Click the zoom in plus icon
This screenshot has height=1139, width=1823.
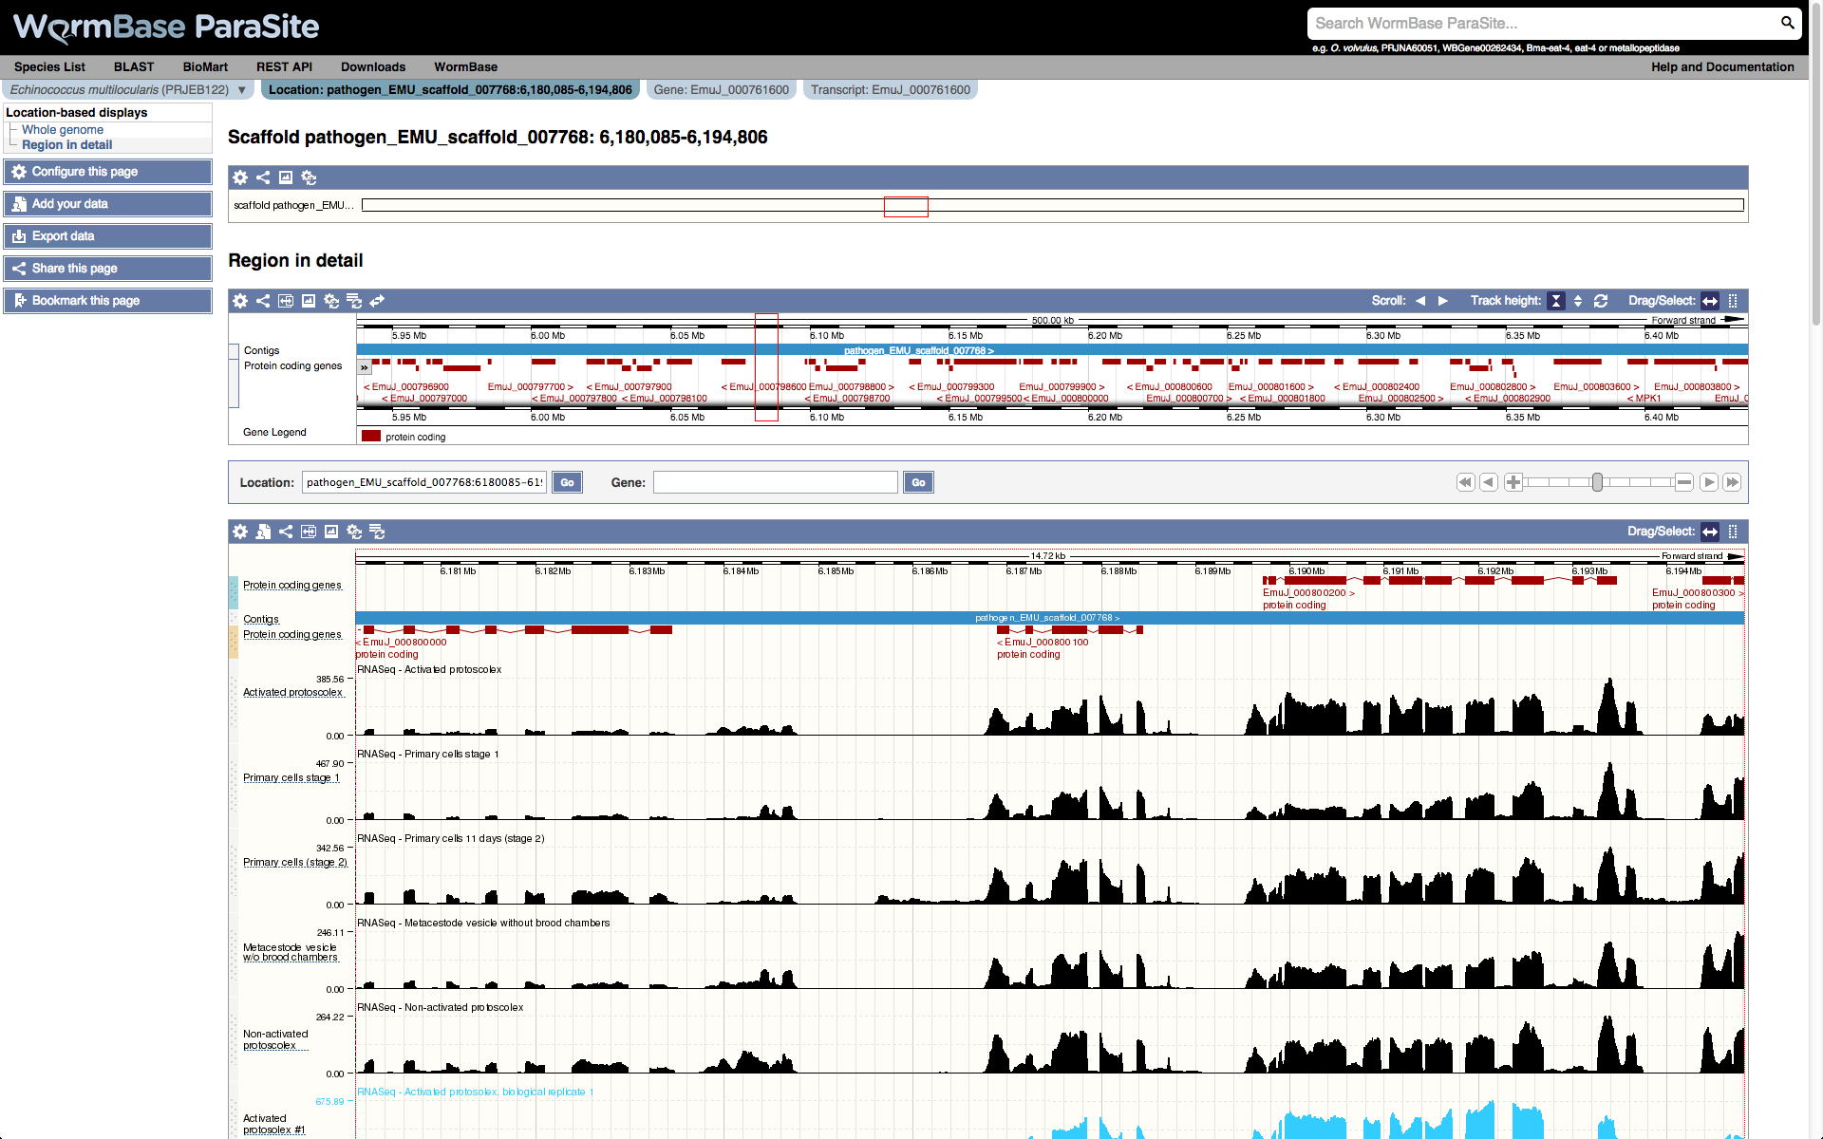1513,482
